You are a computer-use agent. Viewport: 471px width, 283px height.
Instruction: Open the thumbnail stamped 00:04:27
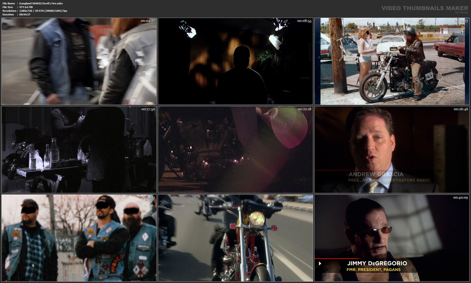click(x=79, y=61)
